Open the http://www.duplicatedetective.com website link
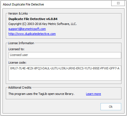 click(x=32, y=34)
